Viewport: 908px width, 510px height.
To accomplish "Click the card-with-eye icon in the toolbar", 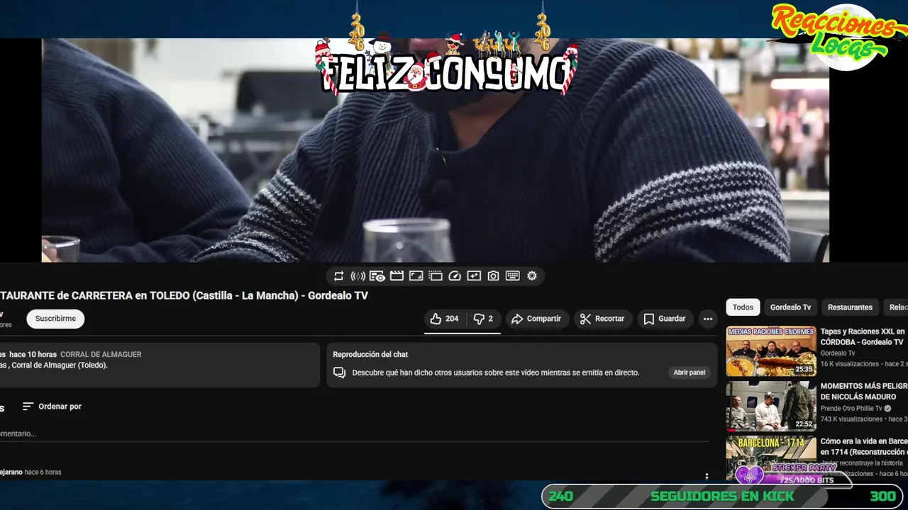I will pos(377,276).
